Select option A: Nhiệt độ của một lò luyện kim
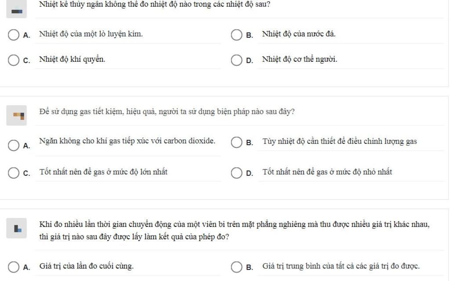The width and height of the screenshot is (450, 281). 14,35
